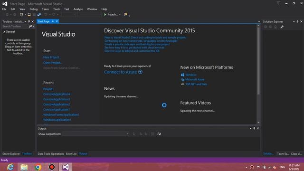Screen dimensions: 304x171
Task: Open the Debug menu
Action: tap(34, 9)
